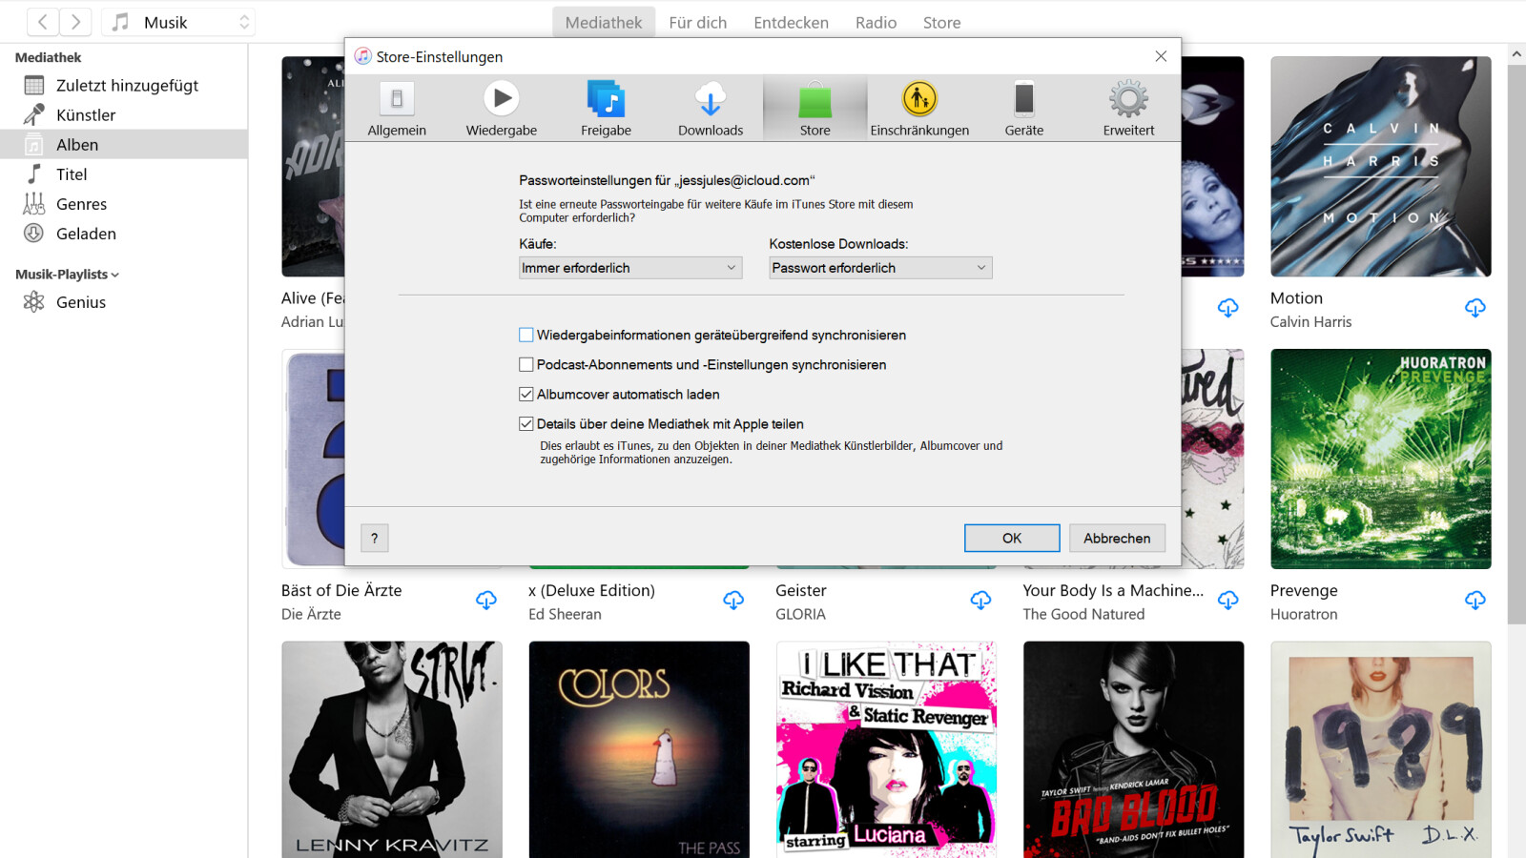Select the Freigabe sharing icon

pos(605,107)
